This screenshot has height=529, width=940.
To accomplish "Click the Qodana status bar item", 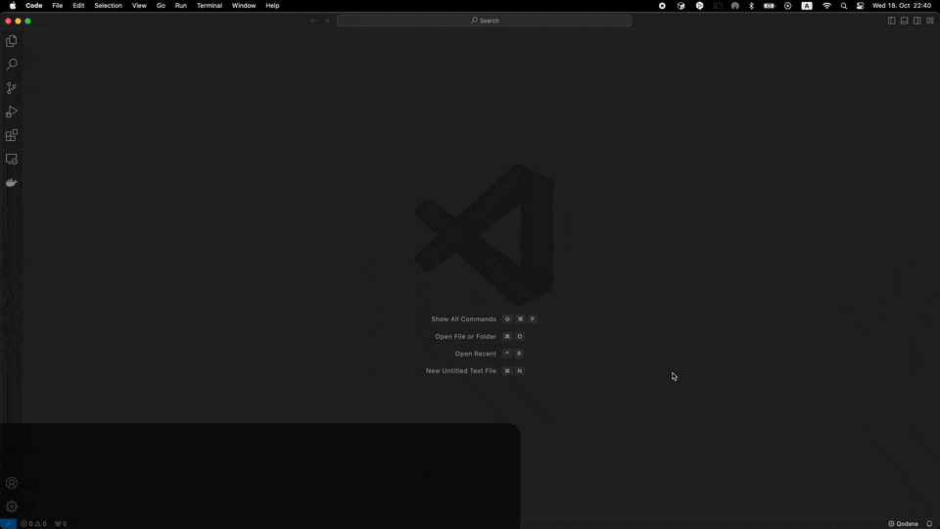I will (x=903, y=523).
